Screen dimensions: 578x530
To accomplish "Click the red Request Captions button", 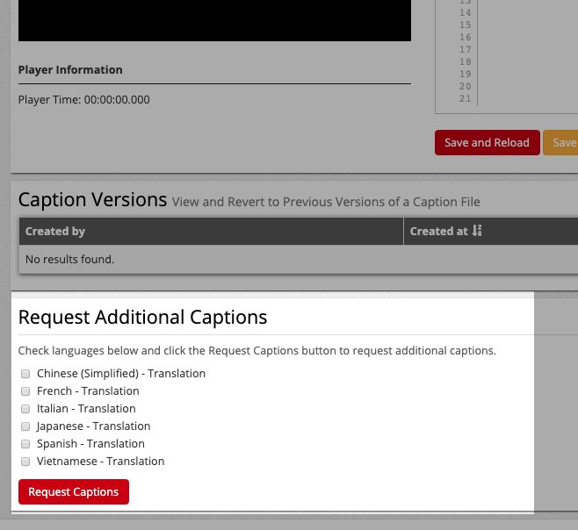I will pos(74,492).
